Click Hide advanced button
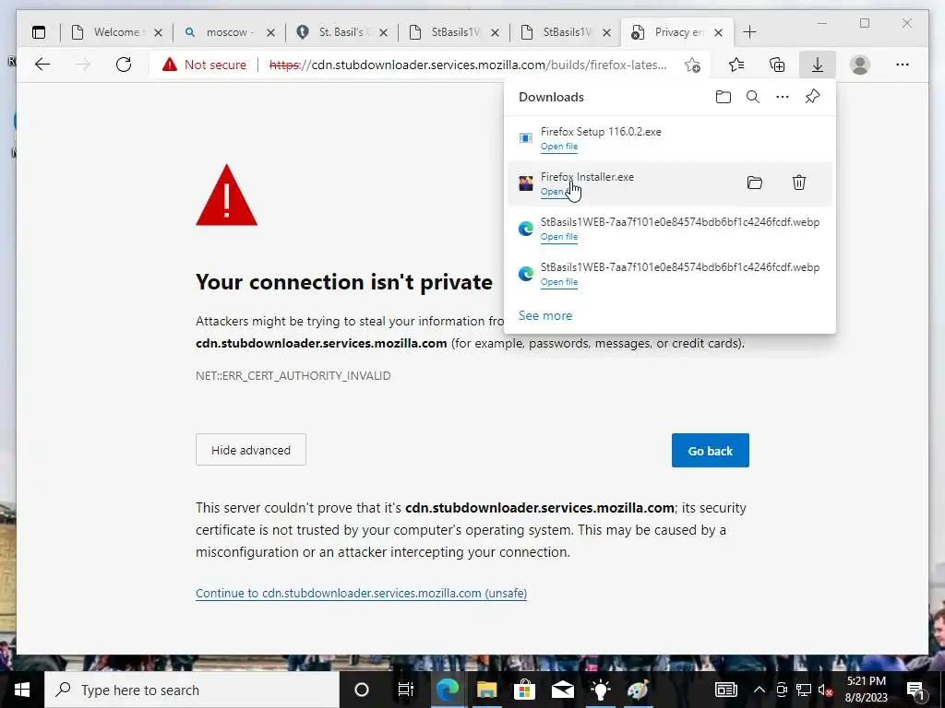This screenshot has width=945, height=708. pyautogui.click(x=251, y=450)
